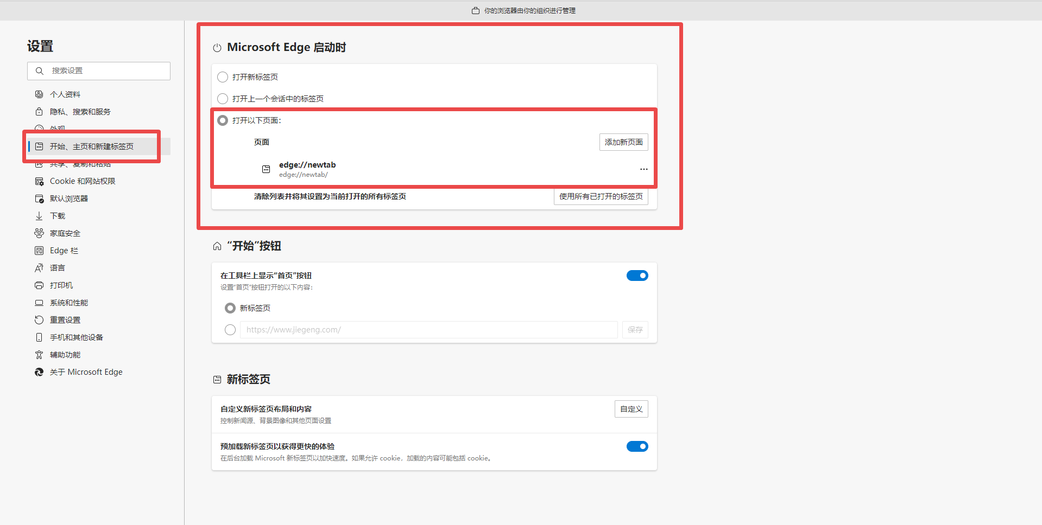The height and width of the screenshot is (525, 1042).
Task: Click the 下载 arrow icon
Action: tap(39, 216)
